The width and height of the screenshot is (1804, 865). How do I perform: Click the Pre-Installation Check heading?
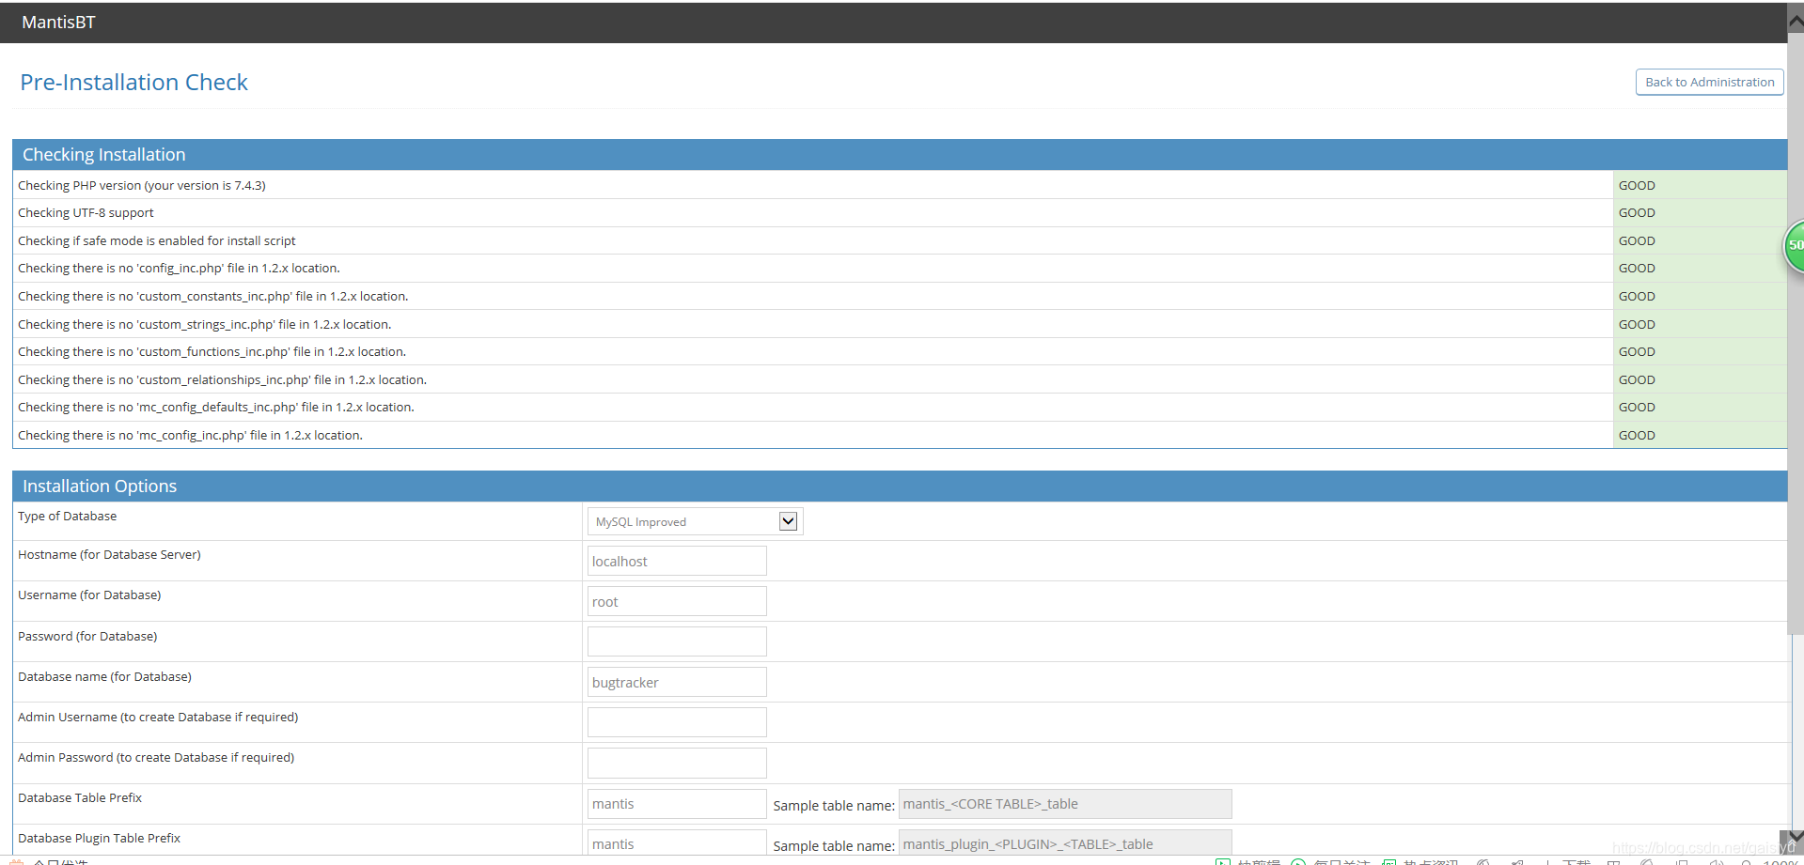click(134, 83)
